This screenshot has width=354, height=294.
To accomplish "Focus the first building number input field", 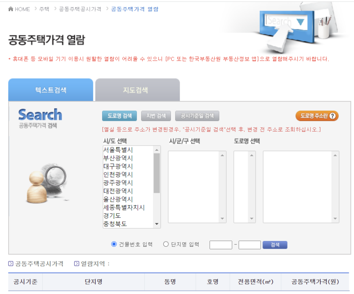I will (x=221, y=245).
